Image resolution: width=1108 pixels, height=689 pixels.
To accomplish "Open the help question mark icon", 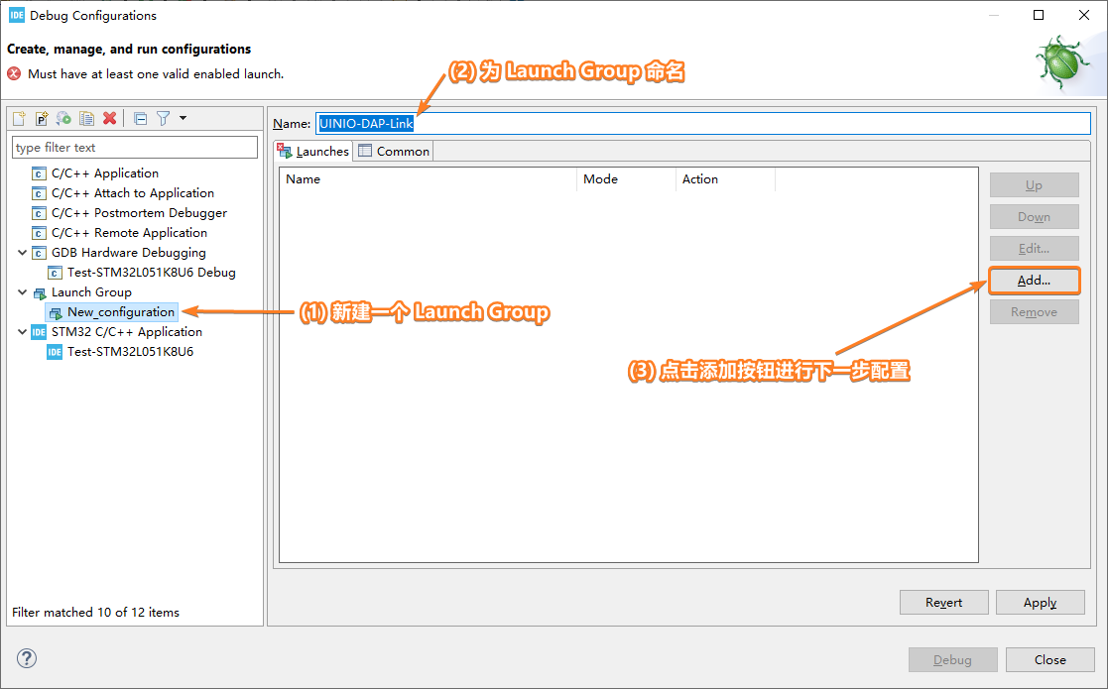I will point(27,658).
